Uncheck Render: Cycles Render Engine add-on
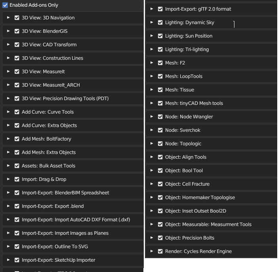 160,251
